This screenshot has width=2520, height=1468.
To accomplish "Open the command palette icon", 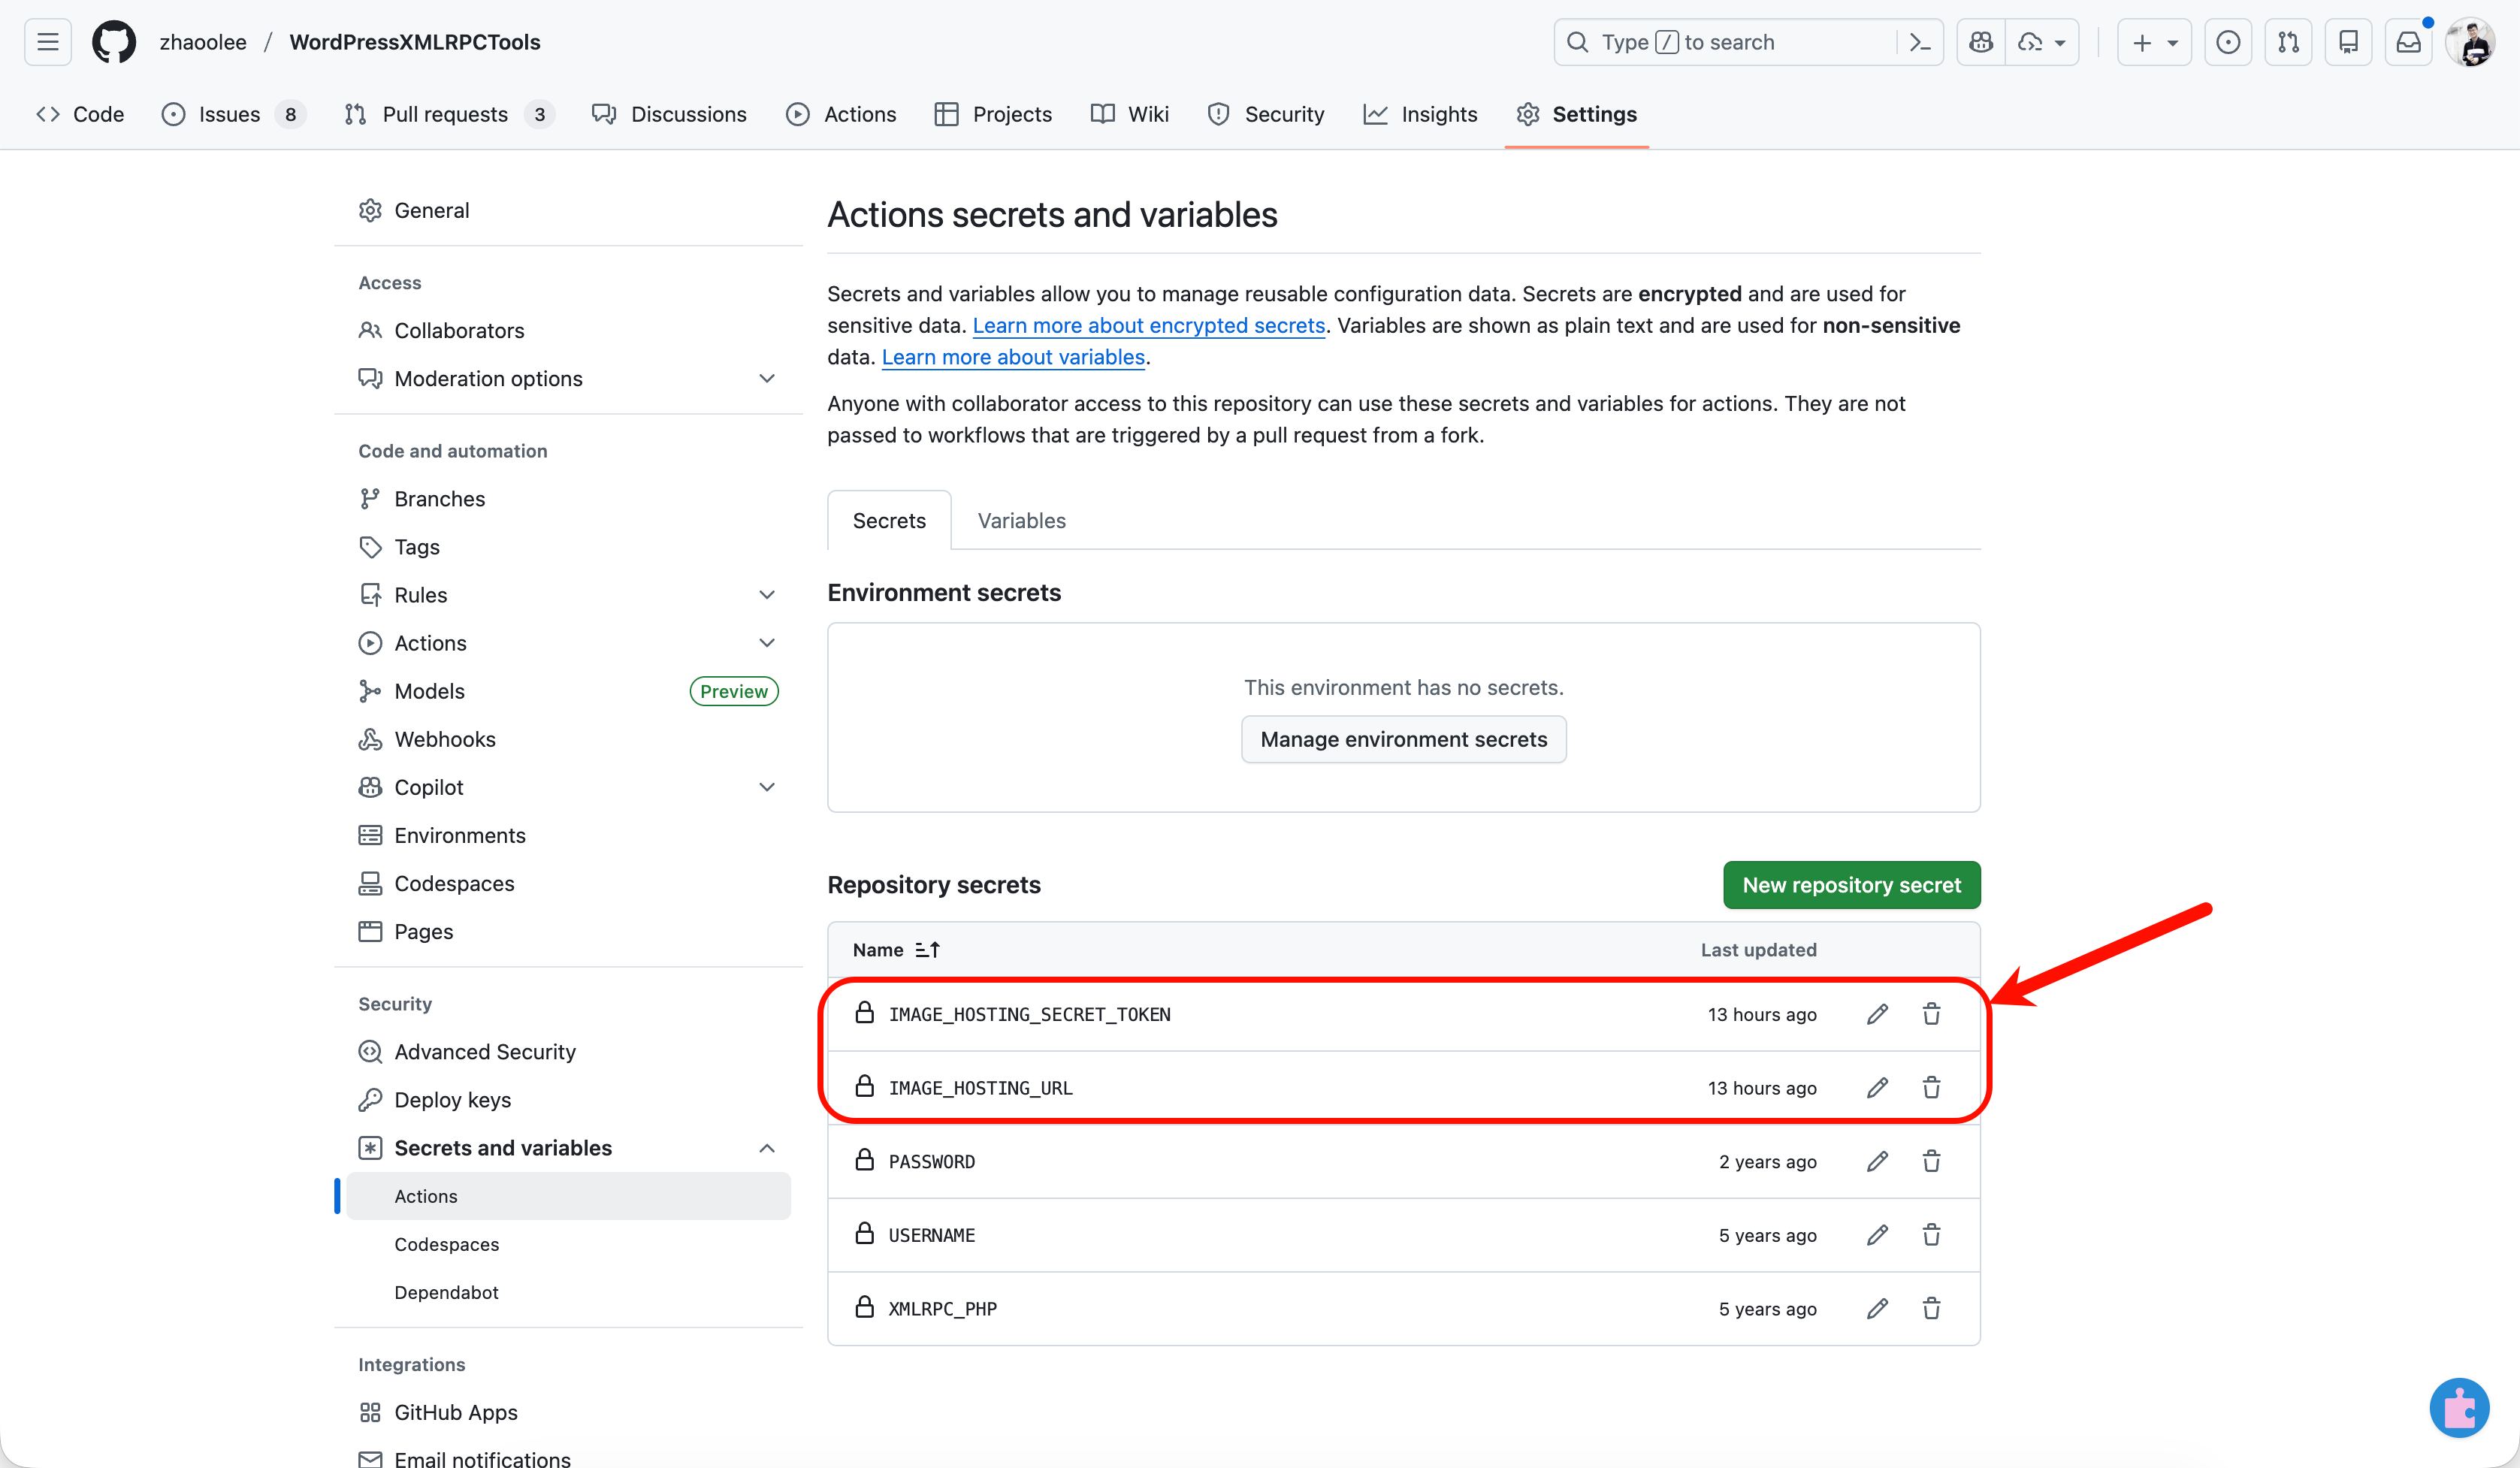I will point(1920,42).
